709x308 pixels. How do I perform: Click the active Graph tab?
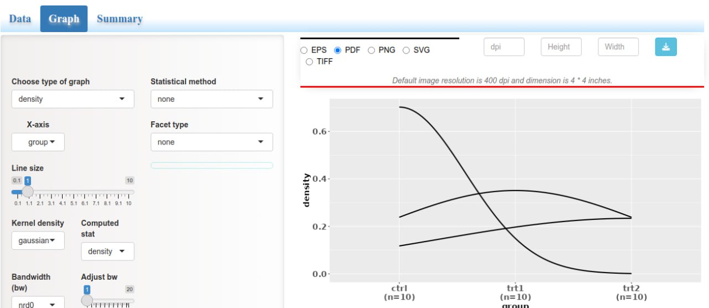tap(64, 19)
